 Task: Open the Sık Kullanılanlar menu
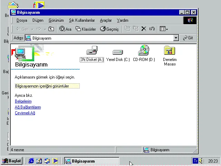(82, 20)
